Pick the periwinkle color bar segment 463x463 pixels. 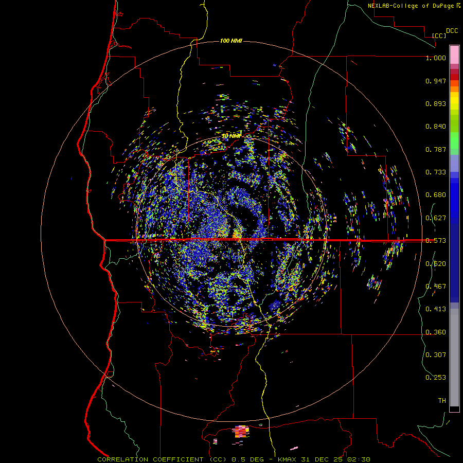pyautogui.click(x=454, y=163)
